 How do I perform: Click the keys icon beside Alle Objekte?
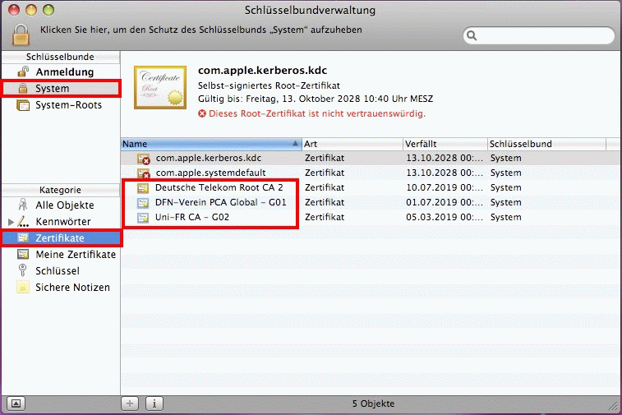[23, 205]
